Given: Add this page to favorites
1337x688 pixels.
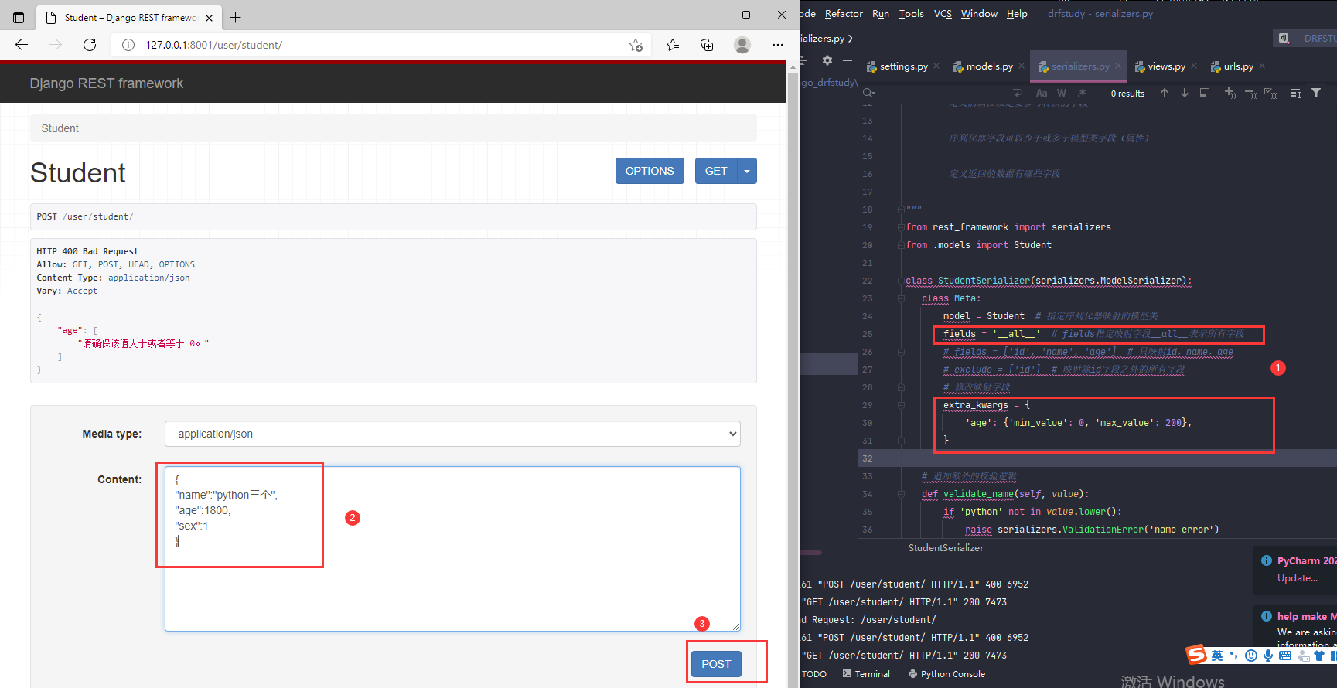Looking at the screenshot, I should point(636,45).
